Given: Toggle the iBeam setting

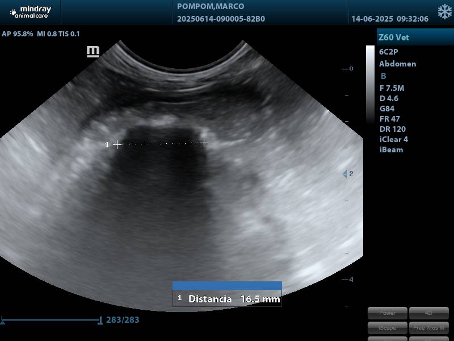Looking at the screenshot, I should click(x=391, y=149).
